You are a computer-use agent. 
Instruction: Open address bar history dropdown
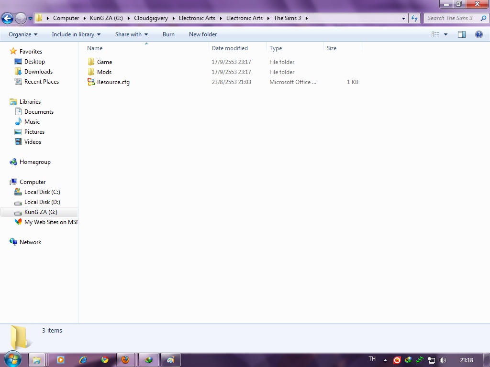(403, 19)
